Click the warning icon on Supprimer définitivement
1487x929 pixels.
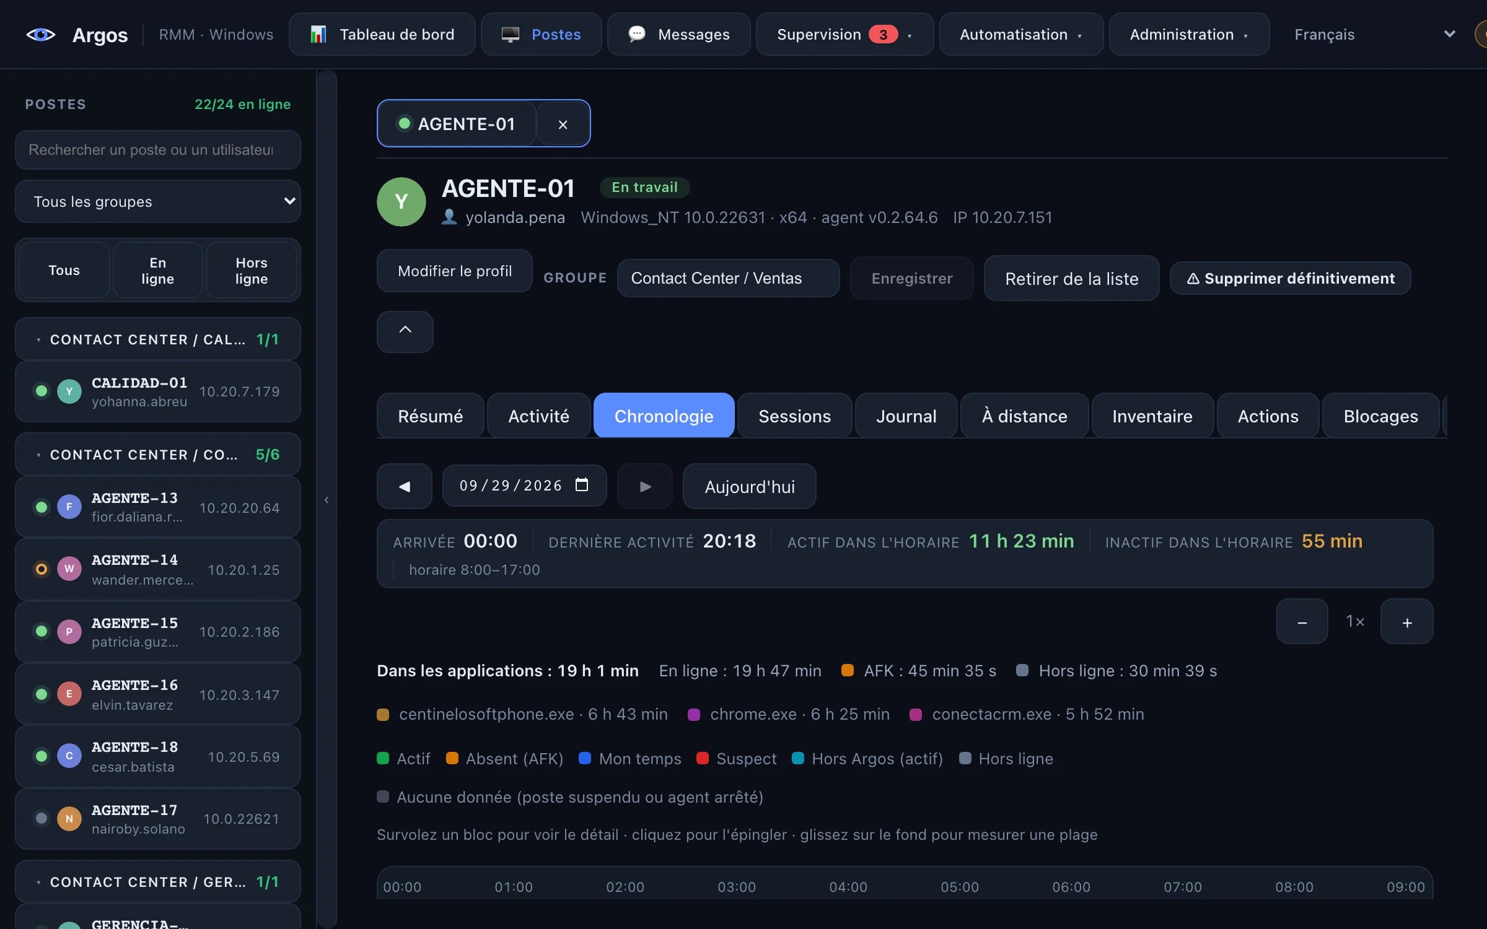[x=1193, y=279]
